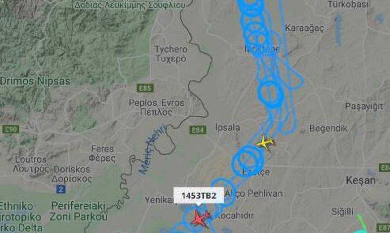This screenshot has width=390, height=233.
Task: Click the 1453TB2 callsign label
Action: point(198,196)
